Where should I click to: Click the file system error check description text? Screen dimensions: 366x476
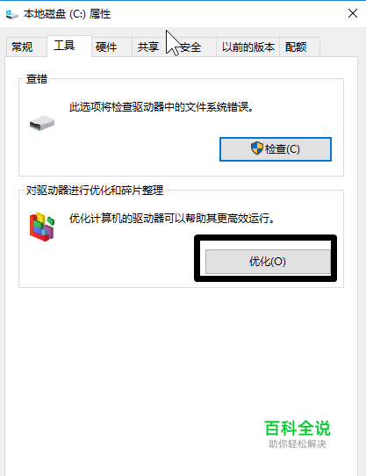pos(161,107)
